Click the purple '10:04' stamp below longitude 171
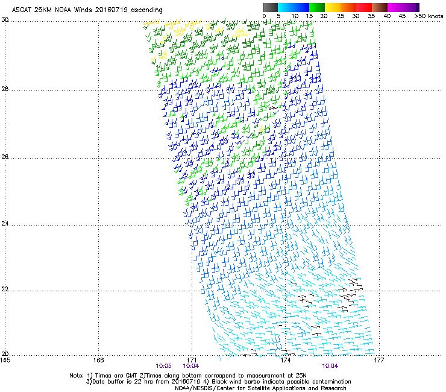The image size is (446, 392). (191, 366)
